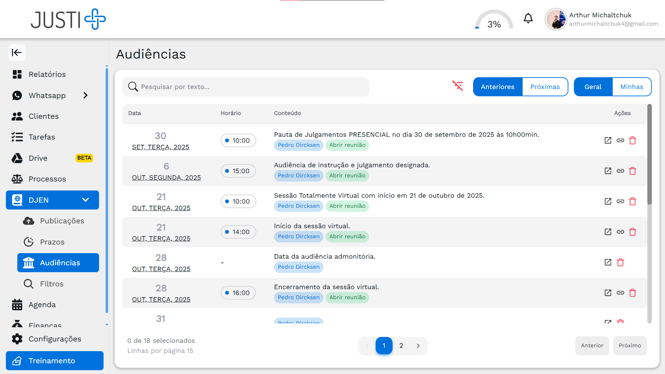Clear filters using the red filter icon
The width and height of the screenshot is (665, 374).
(x=458, y=86)
